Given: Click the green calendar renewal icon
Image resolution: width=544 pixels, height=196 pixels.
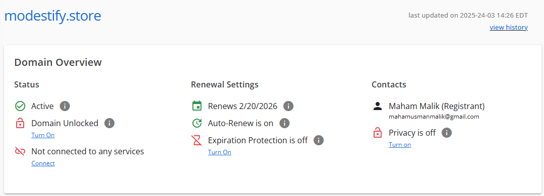Looking at the screenshot, I should pos(197,106).
